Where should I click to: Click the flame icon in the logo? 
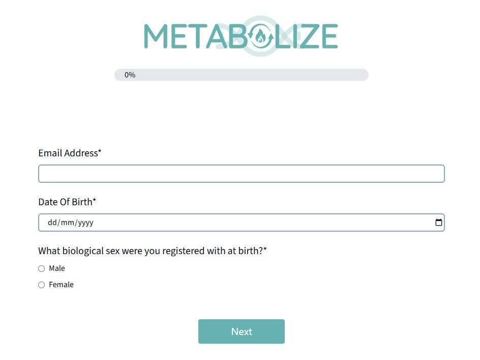260,36
